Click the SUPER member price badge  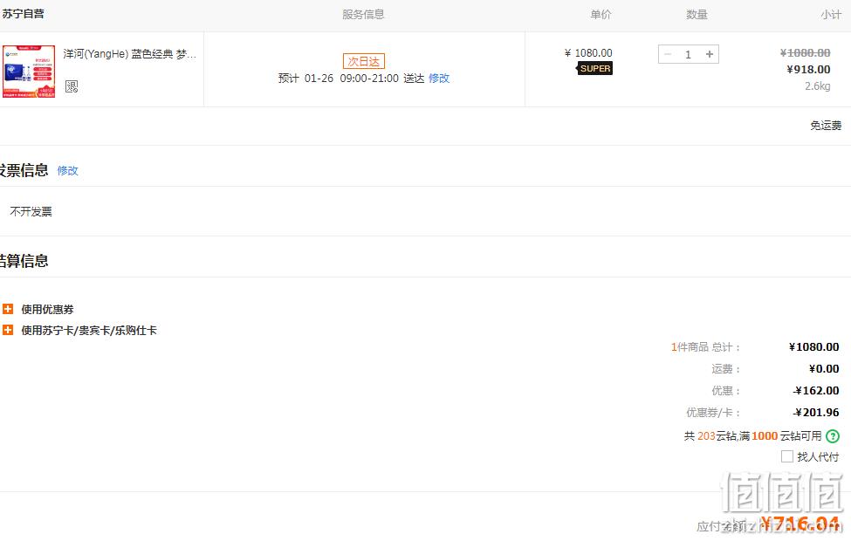point(595,68)
